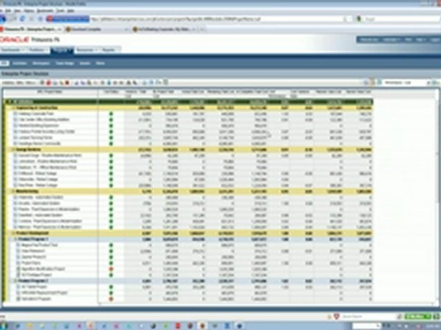Select the Juniper Nursing Home project row
This screenshot has height=330, width=441.
point(188,138)
